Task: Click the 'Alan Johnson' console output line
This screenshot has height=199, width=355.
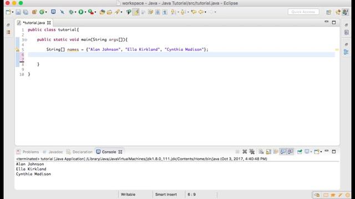Action: pos(30,164)
